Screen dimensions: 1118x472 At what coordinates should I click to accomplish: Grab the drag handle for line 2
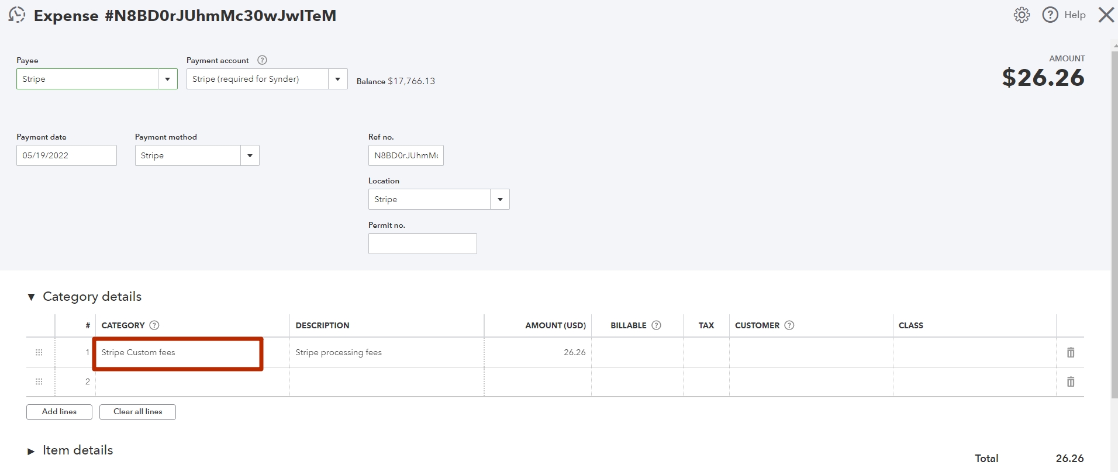coord(39,381)
